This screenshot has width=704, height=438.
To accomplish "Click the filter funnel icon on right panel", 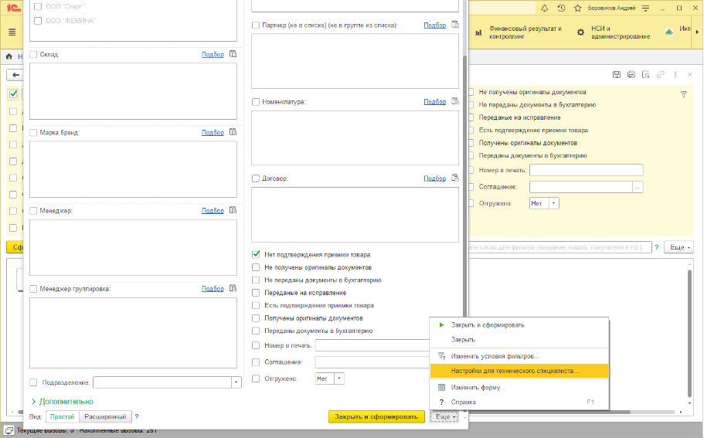I will tap(683, 94).
